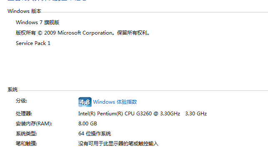
Task: Click the 处理器 label
Action: coord(24,114)
